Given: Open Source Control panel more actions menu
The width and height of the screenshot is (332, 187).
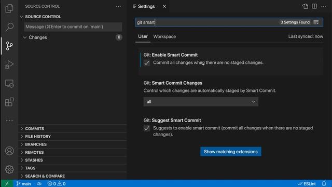Looking at the screenshot, I should (x=118, y=6).
